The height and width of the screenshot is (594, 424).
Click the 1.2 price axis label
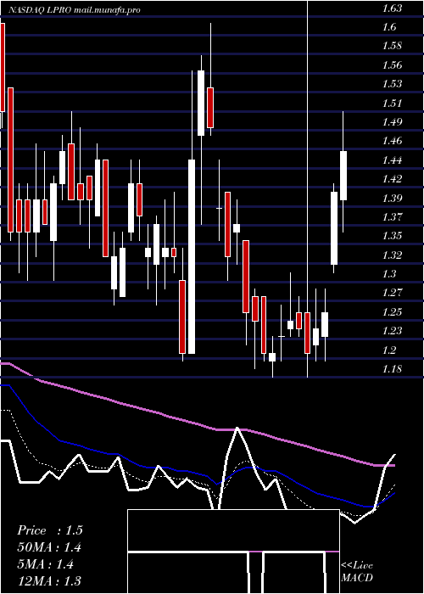tap(389, 350)
